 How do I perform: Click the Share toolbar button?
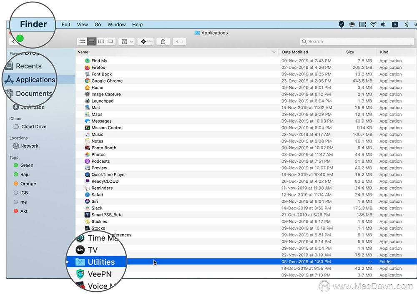pos(163,42)
